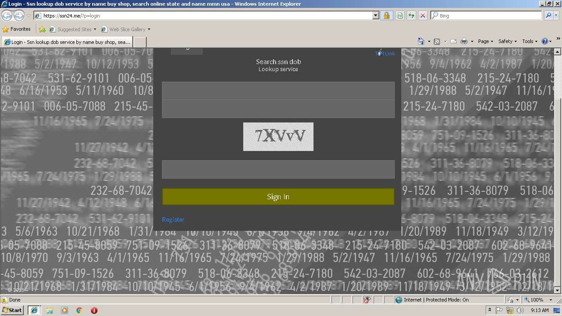Open the Page menu

pyautogui.click(x=485, y=41)
